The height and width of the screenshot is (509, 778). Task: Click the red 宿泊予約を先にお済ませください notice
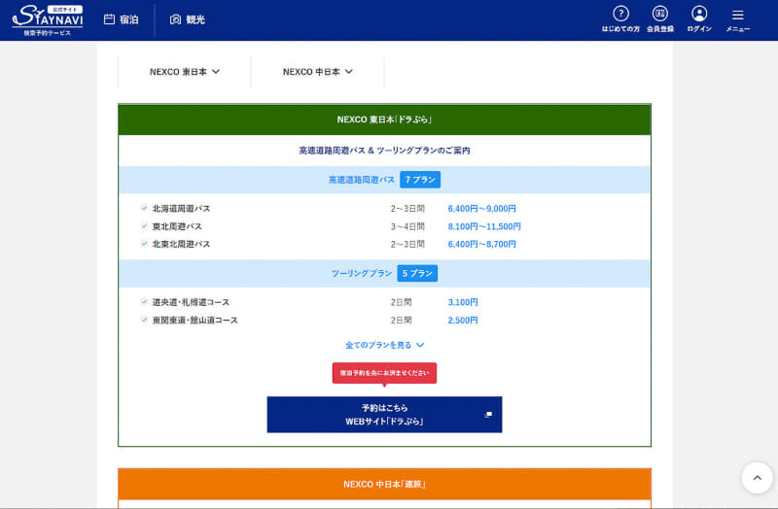[x=384, y=373]
